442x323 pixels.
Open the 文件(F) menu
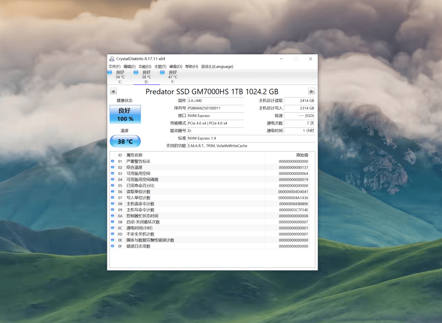115,66
